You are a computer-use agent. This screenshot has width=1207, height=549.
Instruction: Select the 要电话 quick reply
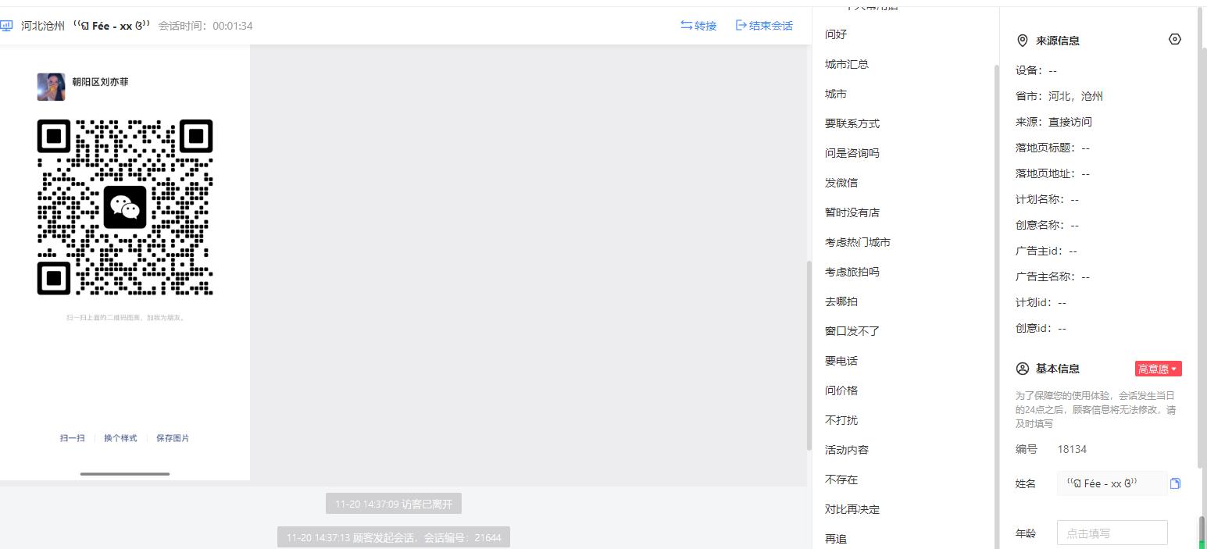click(841, 361)
